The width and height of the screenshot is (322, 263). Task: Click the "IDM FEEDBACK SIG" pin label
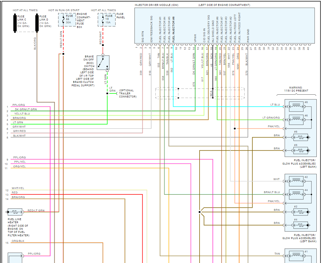click(x=152, y=29)
